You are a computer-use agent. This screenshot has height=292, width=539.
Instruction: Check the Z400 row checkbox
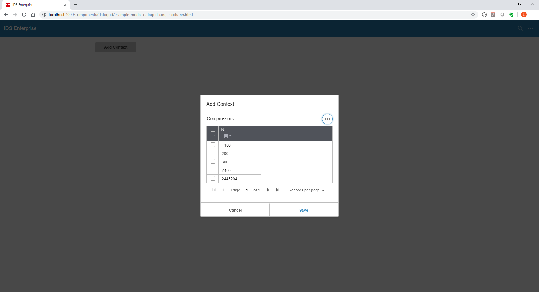click(213, 170)
